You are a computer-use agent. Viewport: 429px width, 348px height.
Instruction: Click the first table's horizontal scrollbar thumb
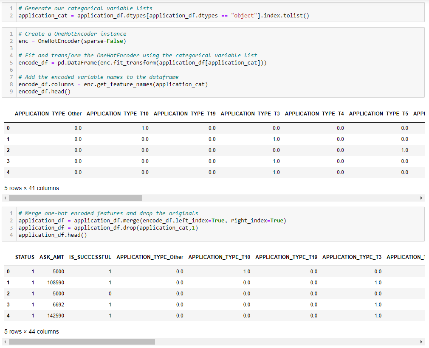click(x=75, y=198)
